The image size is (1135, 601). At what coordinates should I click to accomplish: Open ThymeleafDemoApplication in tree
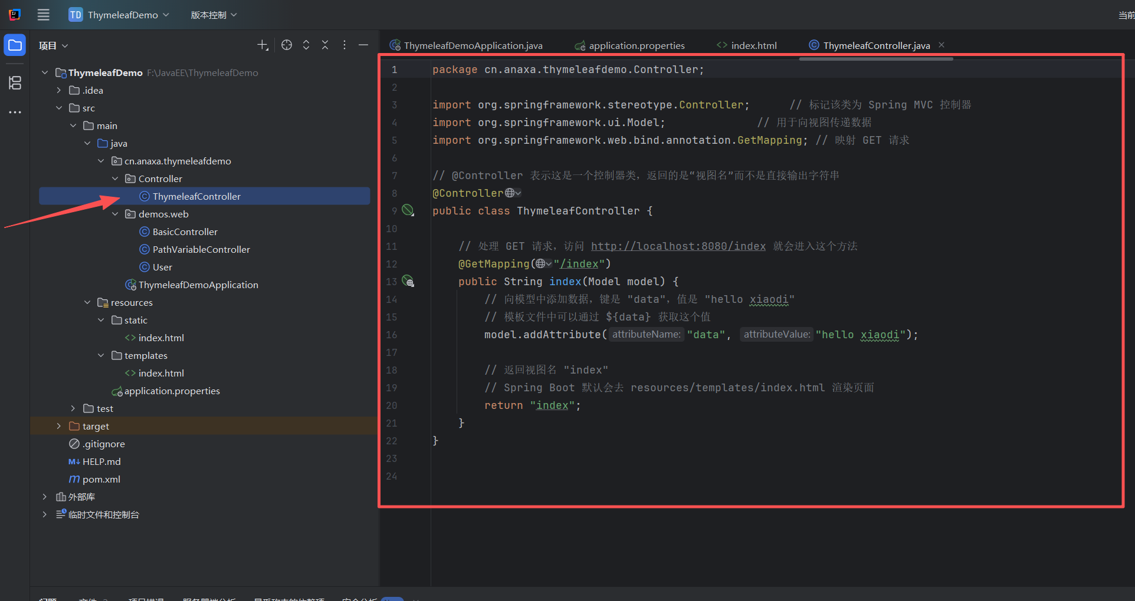(x=192, y=285)
